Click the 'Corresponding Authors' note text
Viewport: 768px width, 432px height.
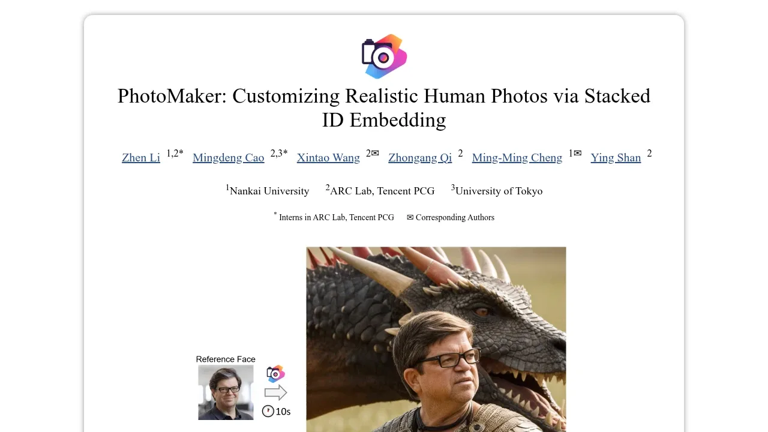pyautogui.click(x=455, y=217)
